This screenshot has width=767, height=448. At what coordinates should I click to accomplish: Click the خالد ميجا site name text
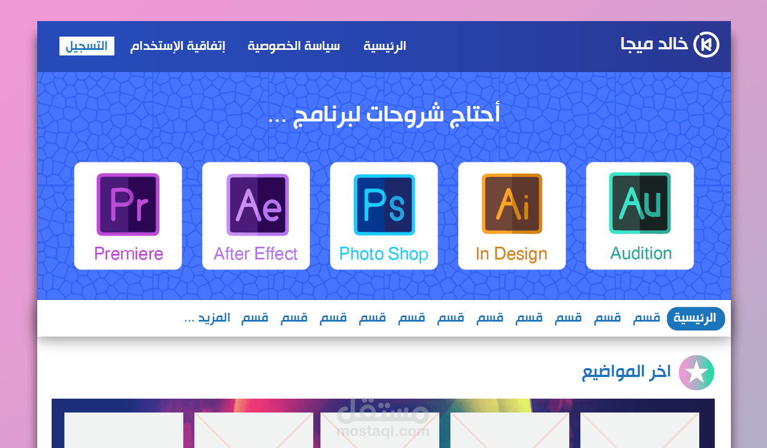pyautogui.click(x=654, y=44)
